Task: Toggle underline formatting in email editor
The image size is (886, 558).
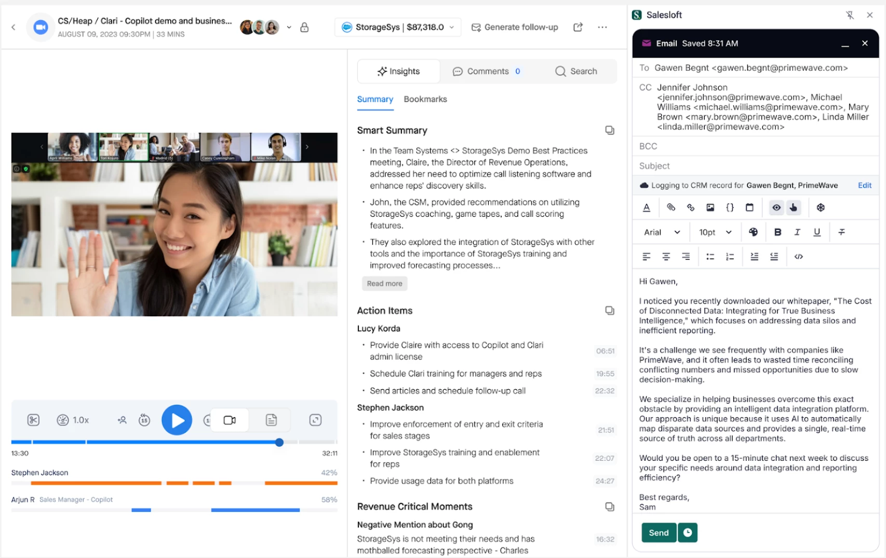Action: [x=817, y=232]
